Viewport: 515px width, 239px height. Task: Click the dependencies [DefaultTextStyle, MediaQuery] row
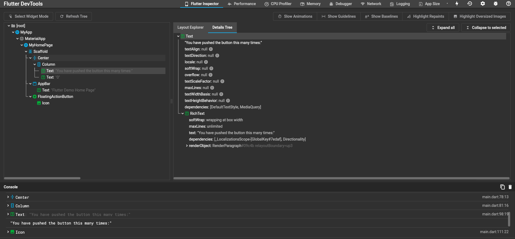coord(223,107)
